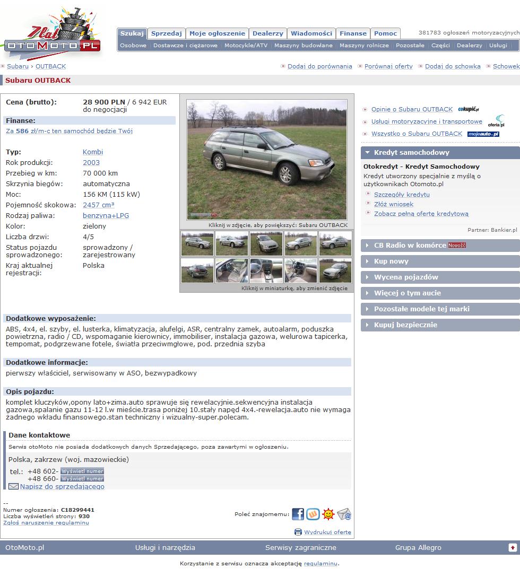Open the Moje ogłoszenie tab

point(217,33)
